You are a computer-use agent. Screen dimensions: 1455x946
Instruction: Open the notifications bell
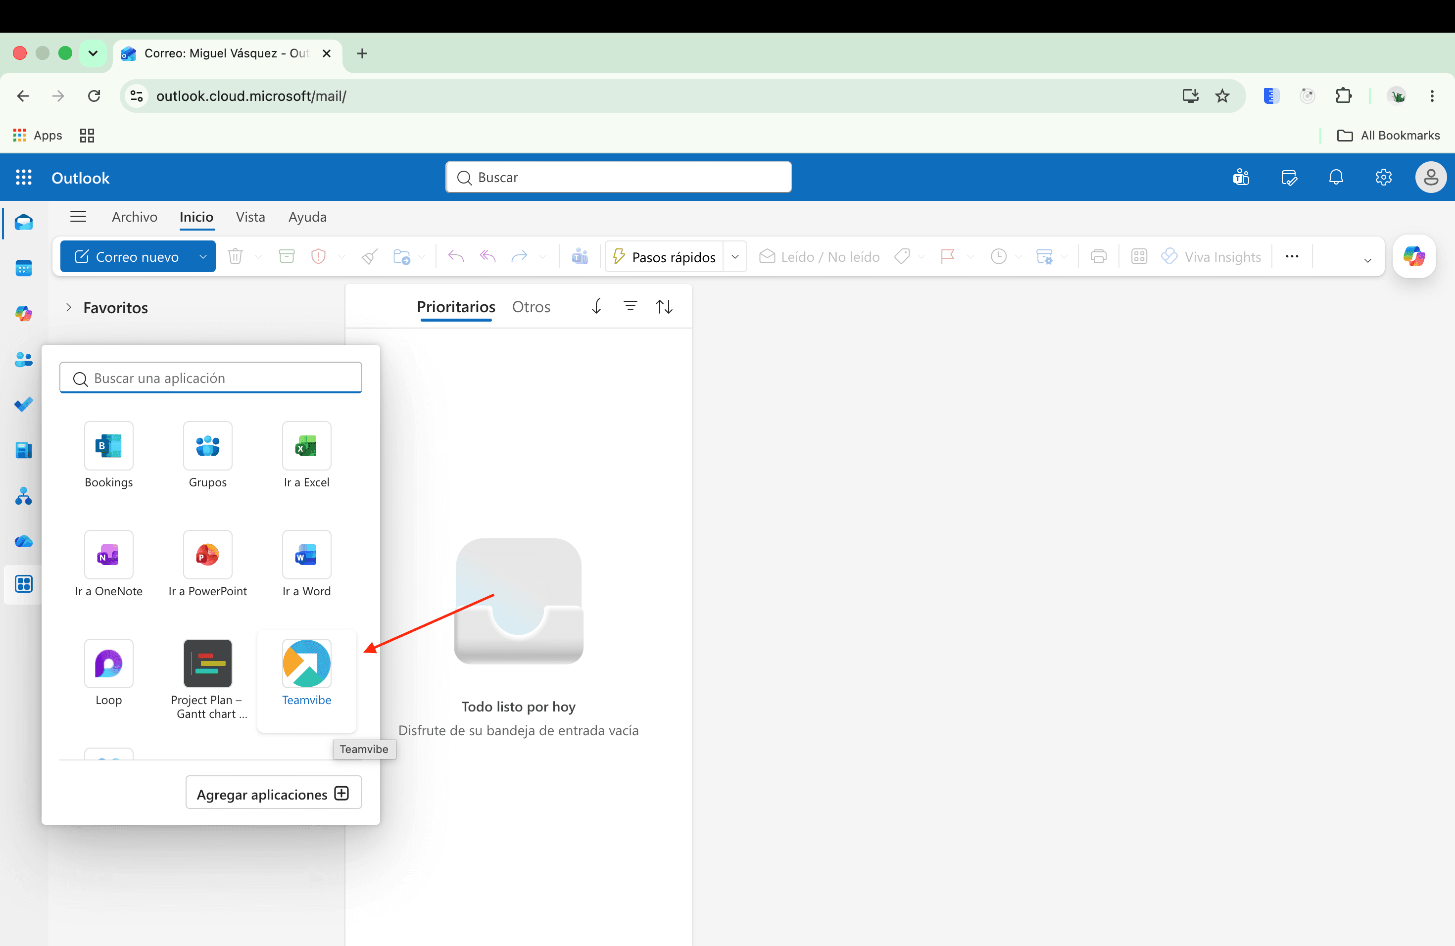click(1336, 178)
